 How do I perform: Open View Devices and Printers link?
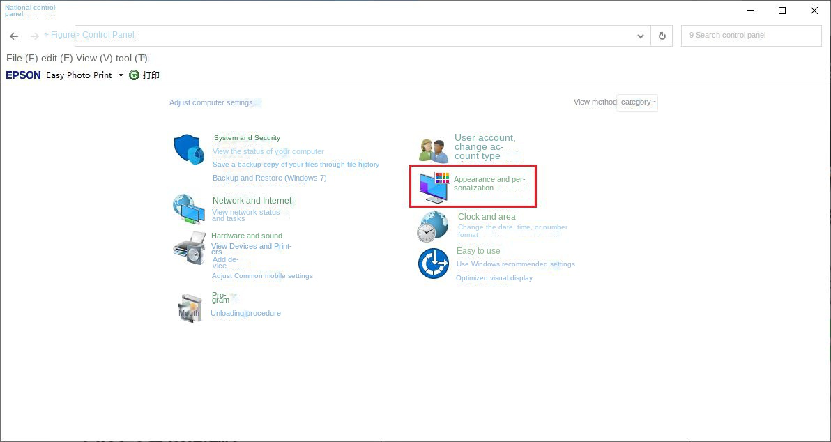(x=251, y=246)
